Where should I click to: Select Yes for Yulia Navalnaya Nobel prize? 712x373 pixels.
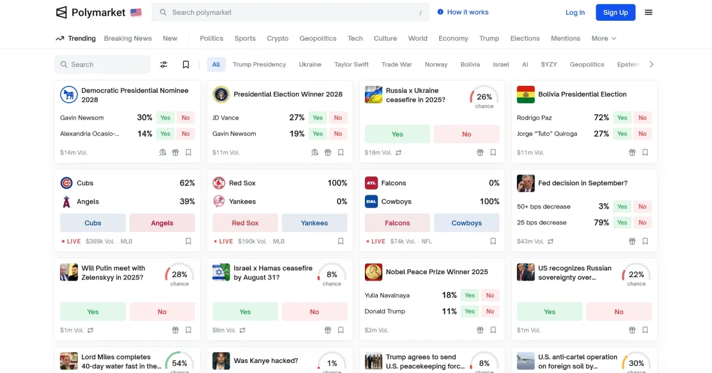470,295
